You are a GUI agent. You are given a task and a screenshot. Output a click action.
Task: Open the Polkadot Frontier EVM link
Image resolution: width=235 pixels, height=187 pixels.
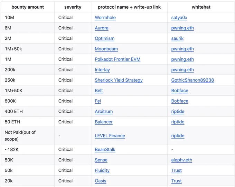[x=117, y=59]
